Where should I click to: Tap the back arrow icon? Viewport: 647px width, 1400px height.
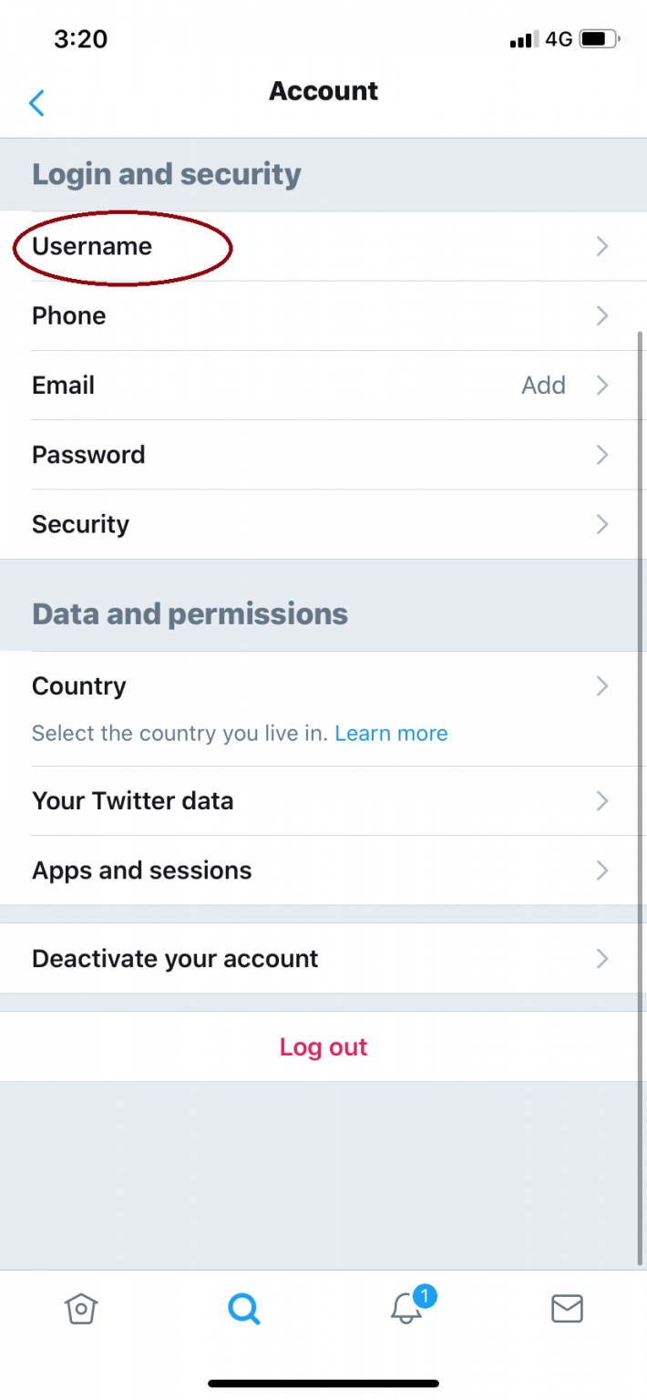pos(36,103)
